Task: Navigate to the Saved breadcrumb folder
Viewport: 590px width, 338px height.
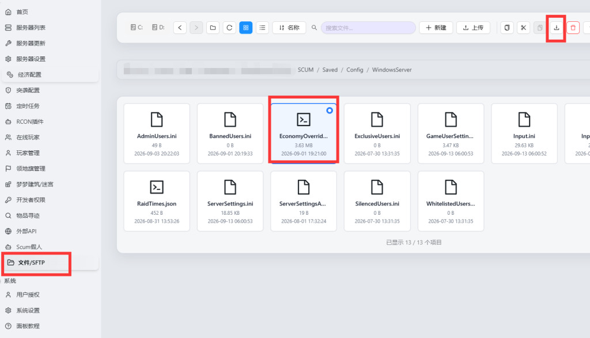Action: [x=330, y=70]
